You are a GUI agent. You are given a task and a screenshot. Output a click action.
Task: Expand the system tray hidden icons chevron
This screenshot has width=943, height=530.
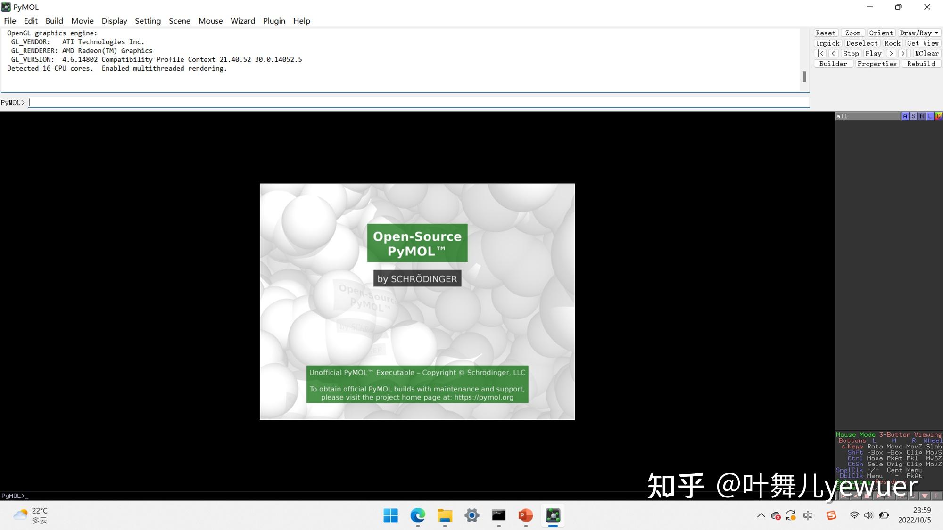(761, 515)
